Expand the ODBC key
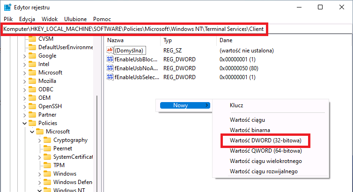Viewport: 353px width, 192px height. 24,89
